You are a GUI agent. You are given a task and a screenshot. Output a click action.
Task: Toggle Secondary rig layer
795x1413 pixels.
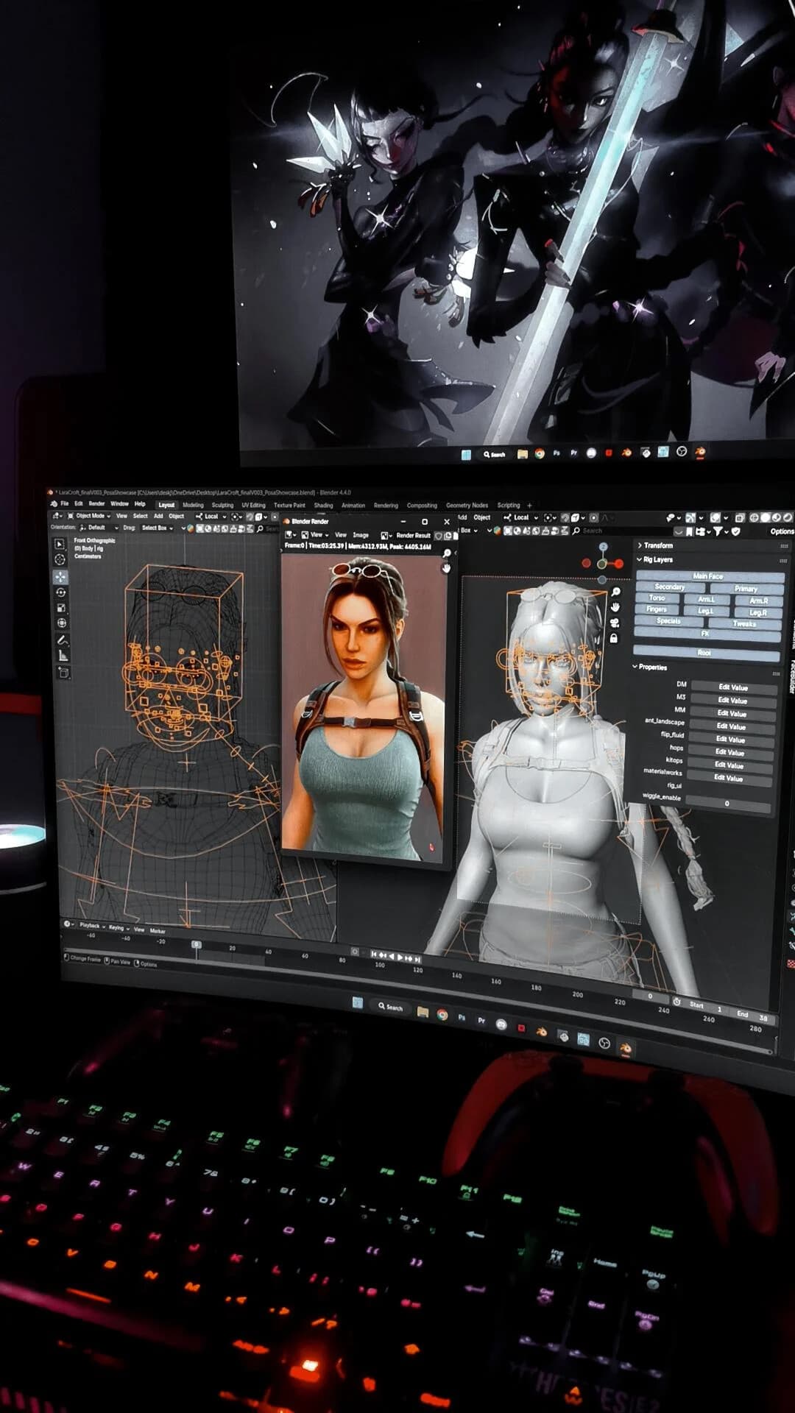click(670, 587)
